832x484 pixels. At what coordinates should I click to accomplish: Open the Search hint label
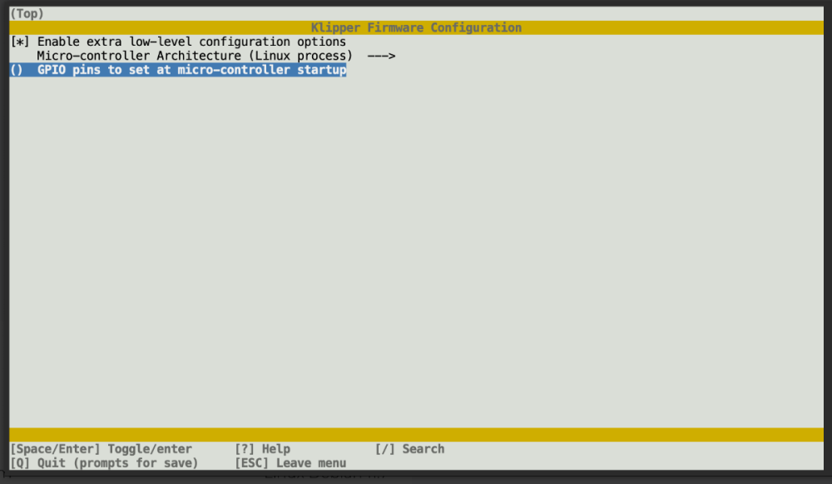point(423,449)
